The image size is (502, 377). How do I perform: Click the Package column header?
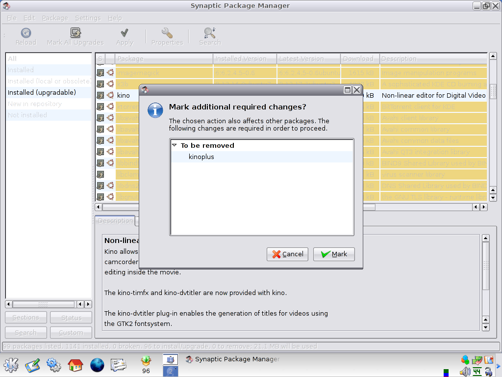(164, 59)
